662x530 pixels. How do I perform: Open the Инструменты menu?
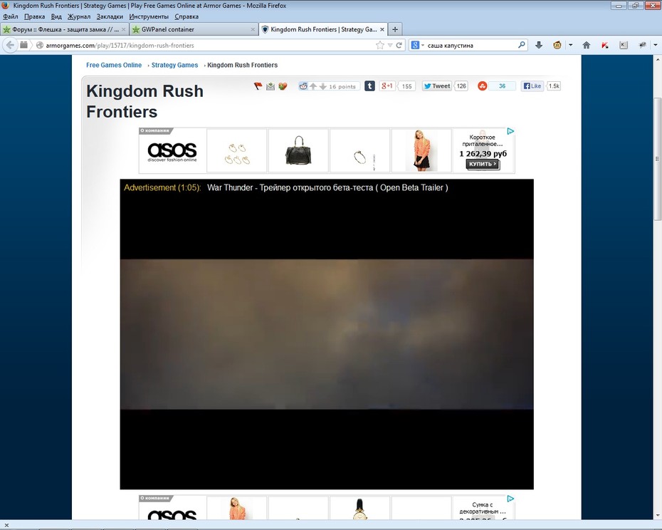click(149, 16)
